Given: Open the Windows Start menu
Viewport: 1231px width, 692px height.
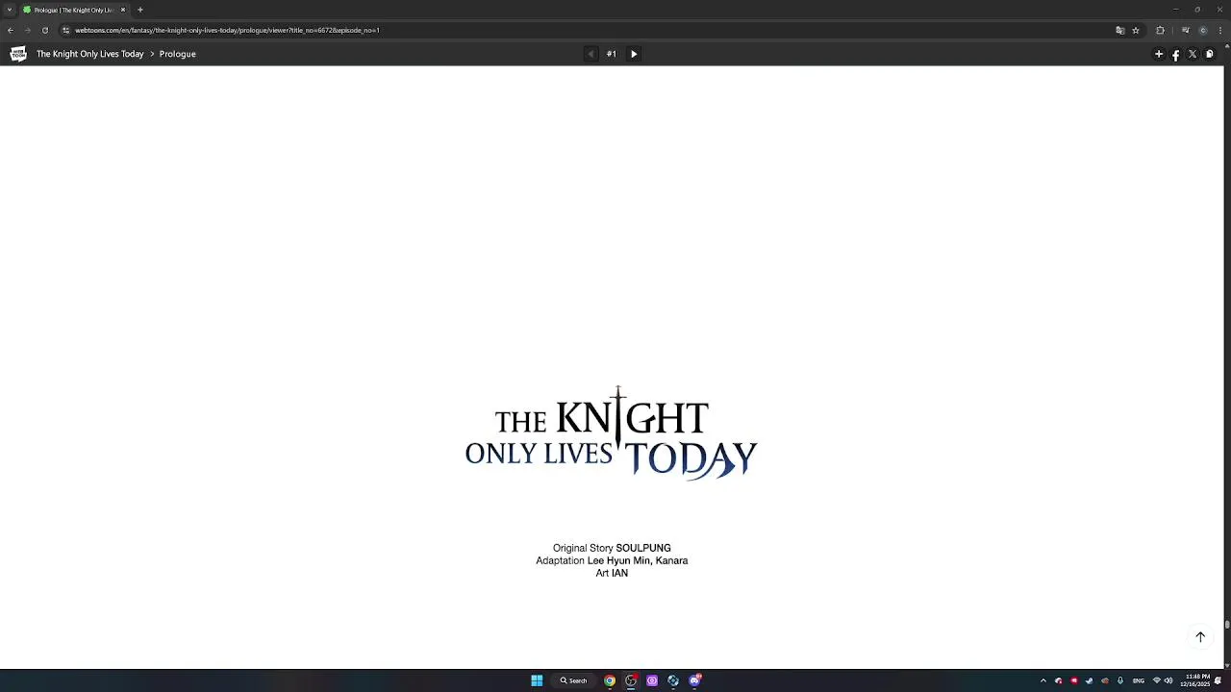Looking at the screenshot, I should tap(537, 680).
